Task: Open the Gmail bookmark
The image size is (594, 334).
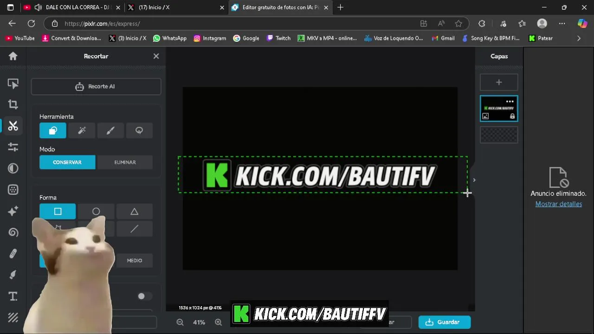Action: point(443,39)
